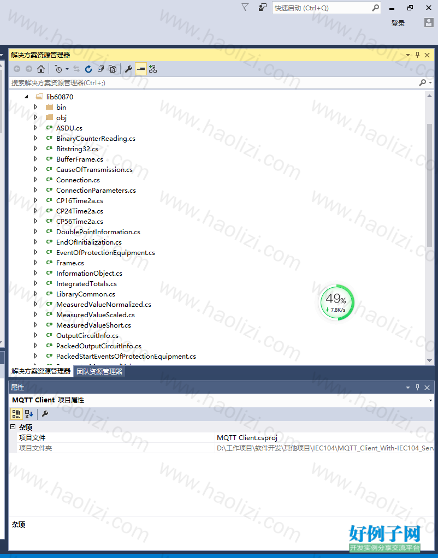The image size is (438, 558).
Task: Close the Properties panel
Action: coord(427,388)
